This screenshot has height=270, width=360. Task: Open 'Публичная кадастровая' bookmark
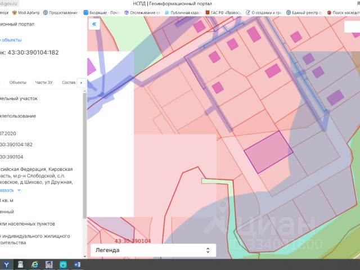183,12
